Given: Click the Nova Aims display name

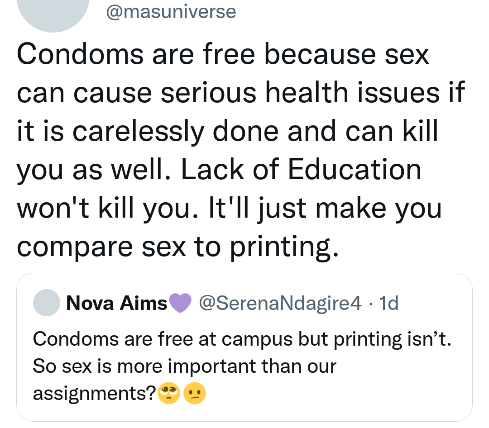Looking at the screenshot, I should point(117,303).
